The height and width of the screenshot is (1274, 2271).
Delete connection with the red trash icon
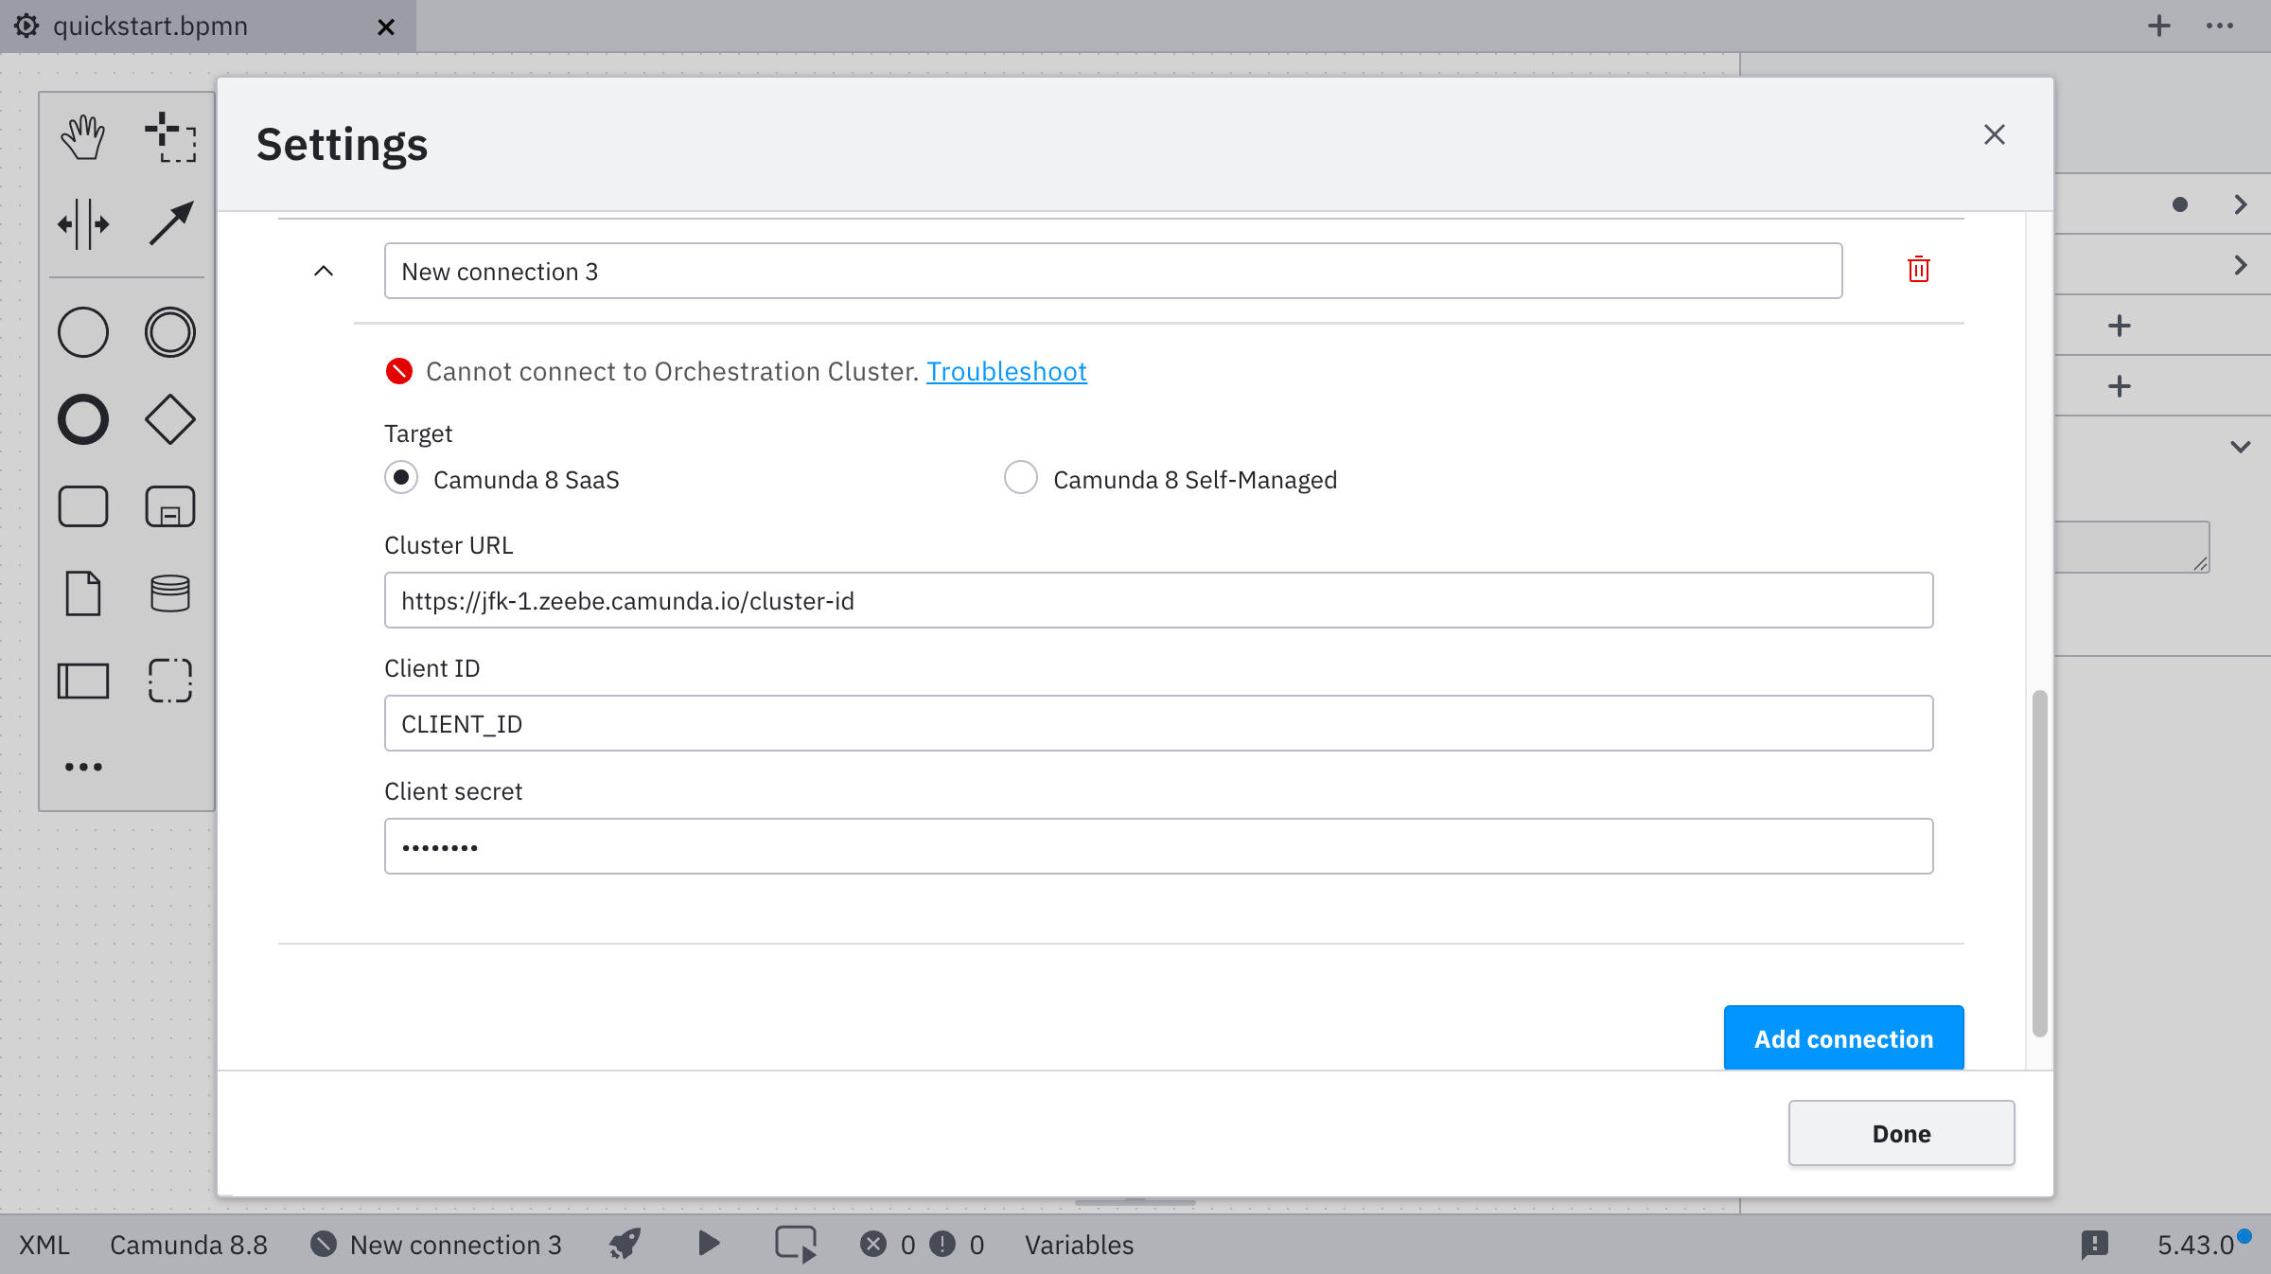pyautogui.click(x=1918, y=270)
